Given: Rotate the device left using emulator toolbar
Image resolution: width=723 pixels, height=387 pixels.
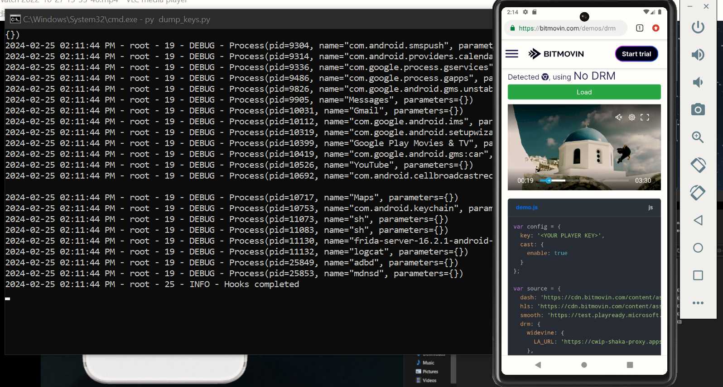Looking at the screenshot, I should click(x=698, y=165).
